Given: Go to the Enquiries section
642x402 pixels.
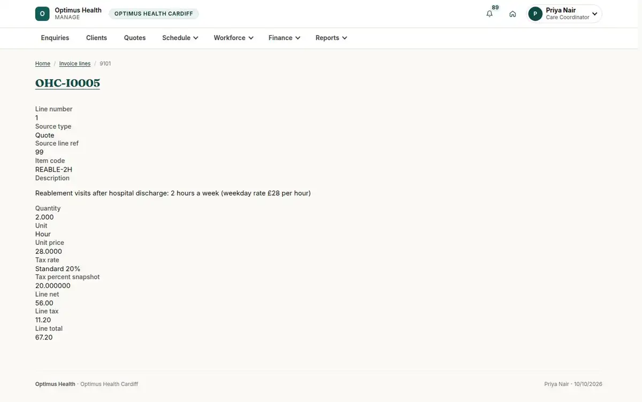Looking at the screenshot, I should 55,38.
